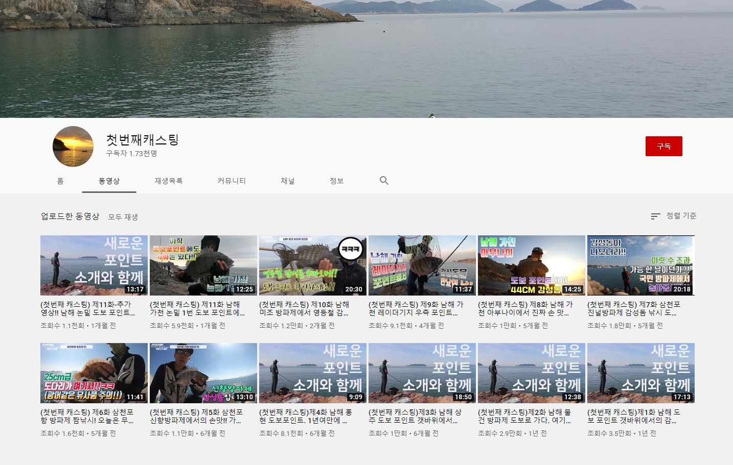Open the 13:17 episode 11 extra video thumbnail
This screenshot has width=733, height=465.
pyautogui.click(x=94, y=265)
